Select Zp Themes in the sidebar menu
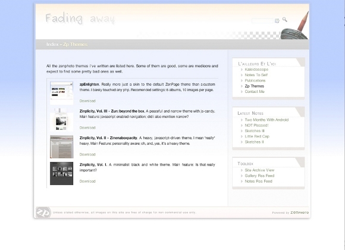Screen dimensions: 345x250 click(x=255, y=86)
